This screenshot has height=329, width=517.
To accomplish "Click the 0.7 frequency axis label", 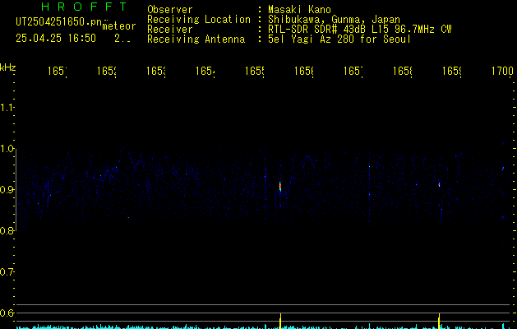I will pyautogui.click(x=7, y=272).
